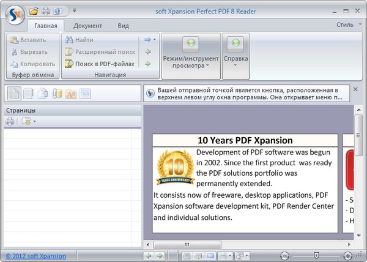Screen dimensions: 367x262
Task: Click the status bar next page arrow
Action: (x=160, y=256)
